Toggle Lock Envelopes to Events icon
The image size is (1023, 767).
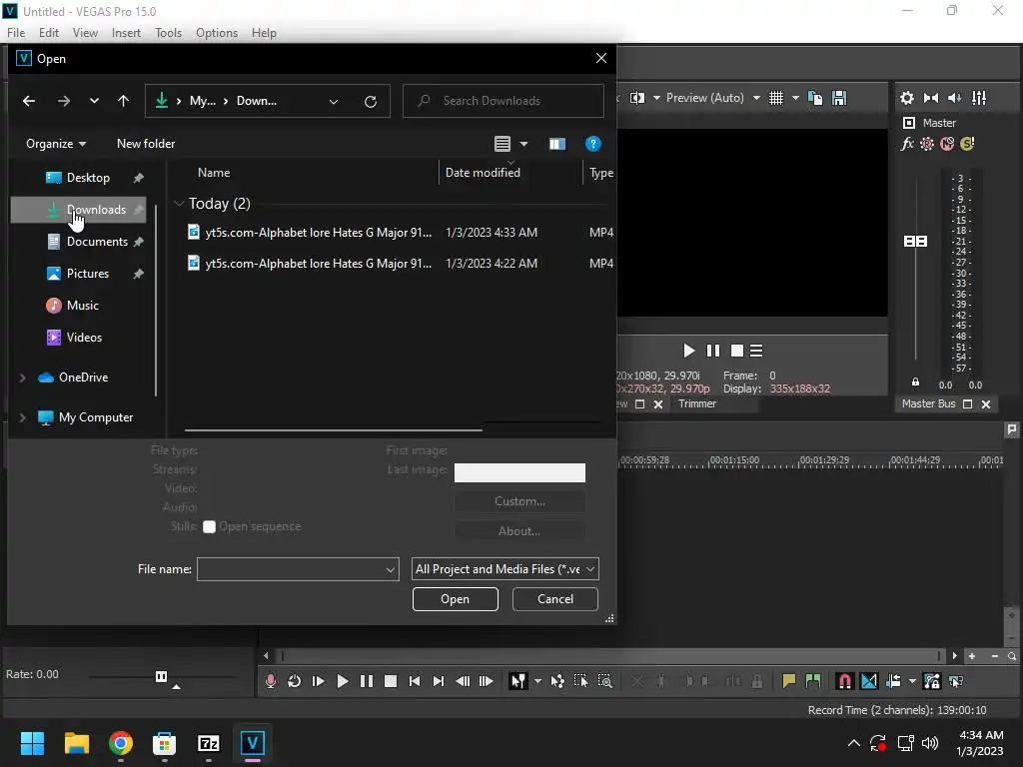tap(932, 681)
